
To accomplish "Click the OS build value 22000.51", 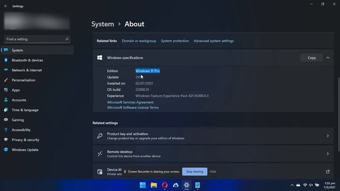I will tap(142, 90).
